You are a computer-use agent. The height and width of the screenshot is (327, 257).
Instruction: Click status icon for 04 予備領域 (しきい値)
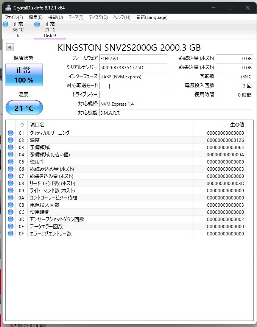click(11, 154)
